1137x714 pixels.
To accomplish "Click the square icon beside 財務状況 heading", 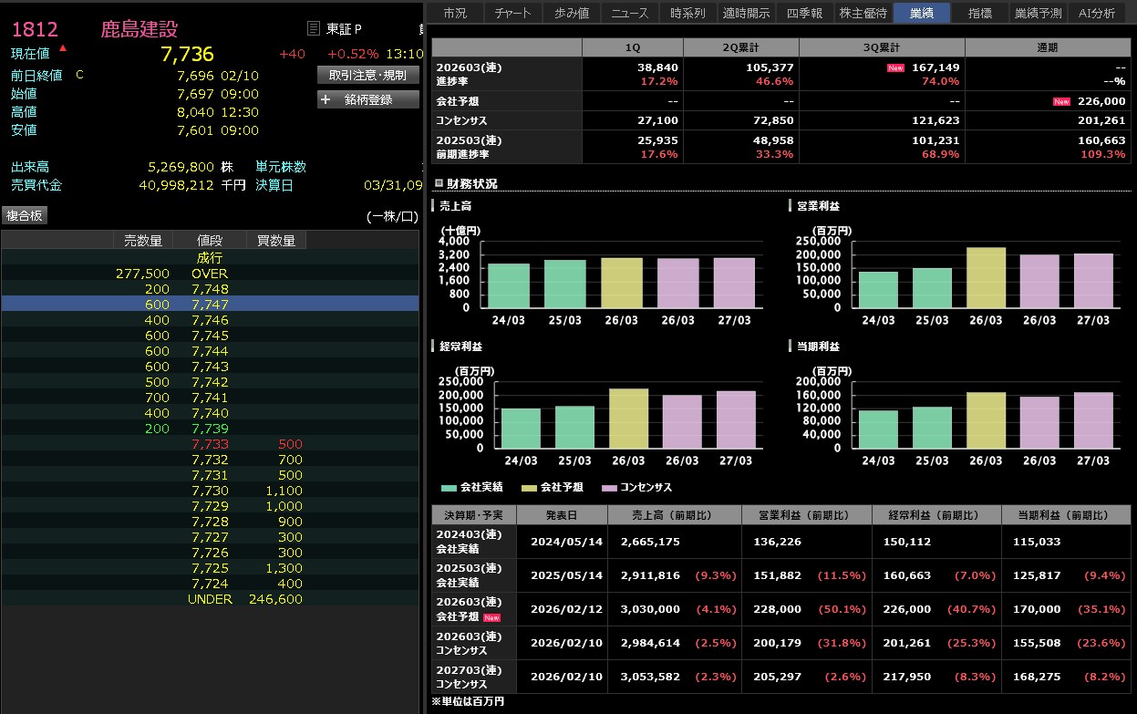I will pos(439,183).
